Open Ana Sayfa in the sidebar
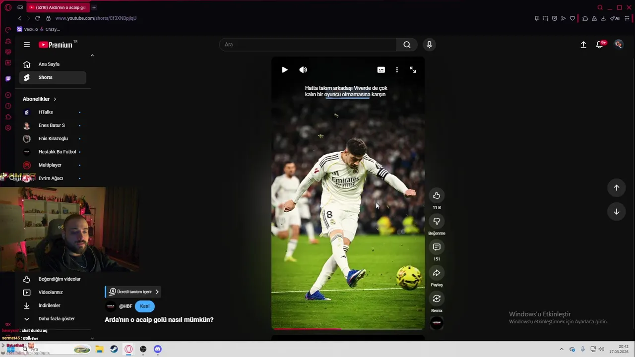 click(53, 64)
